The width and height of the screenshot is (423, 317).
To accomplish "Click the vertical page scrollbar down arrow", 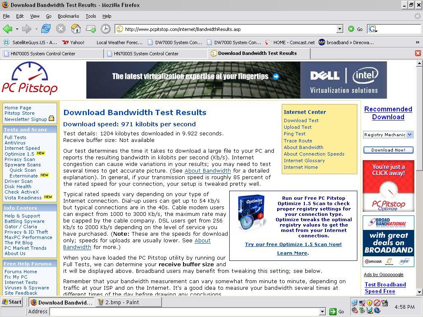I will pyautogui.click(x=419, y=292).
